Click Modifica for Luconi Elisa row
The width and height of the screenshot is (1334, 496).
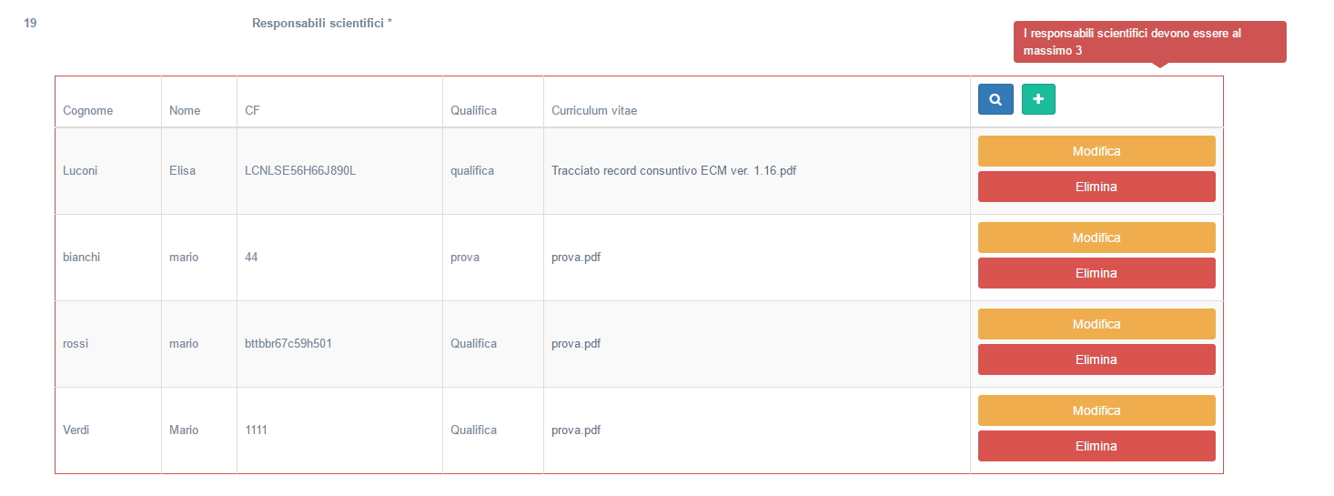(x=1097, y=151)
